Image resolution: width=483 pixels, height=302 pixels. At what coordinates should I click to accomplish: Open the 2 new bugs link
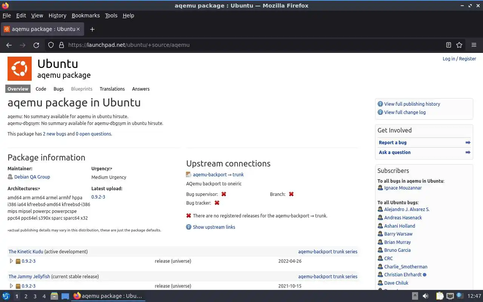pos(54,134)
